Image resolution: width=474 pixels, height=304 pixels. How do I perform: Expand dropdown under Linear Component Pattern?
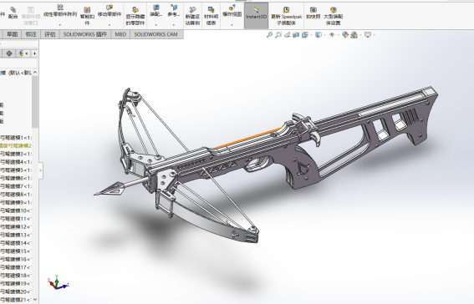point(60,24)
